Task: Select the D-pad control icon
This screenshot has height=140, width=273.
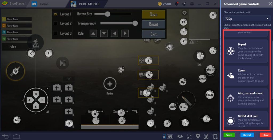Action: (x=230, y=51)
